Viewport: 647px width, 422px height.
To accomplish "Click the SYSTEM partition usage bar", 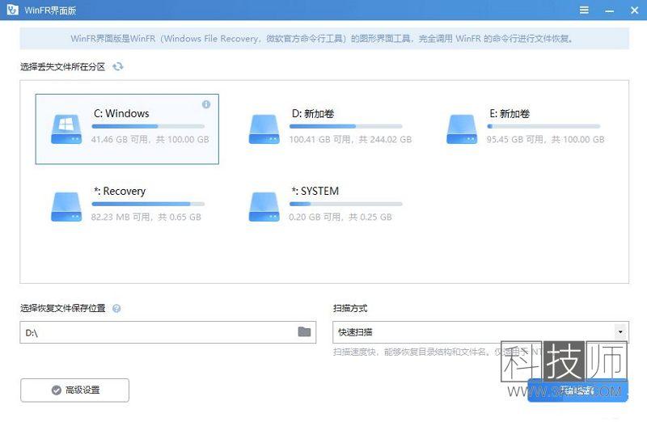I will (x=346, y=204).
